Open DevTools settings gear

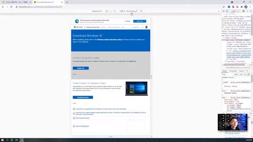click(244, 11)
